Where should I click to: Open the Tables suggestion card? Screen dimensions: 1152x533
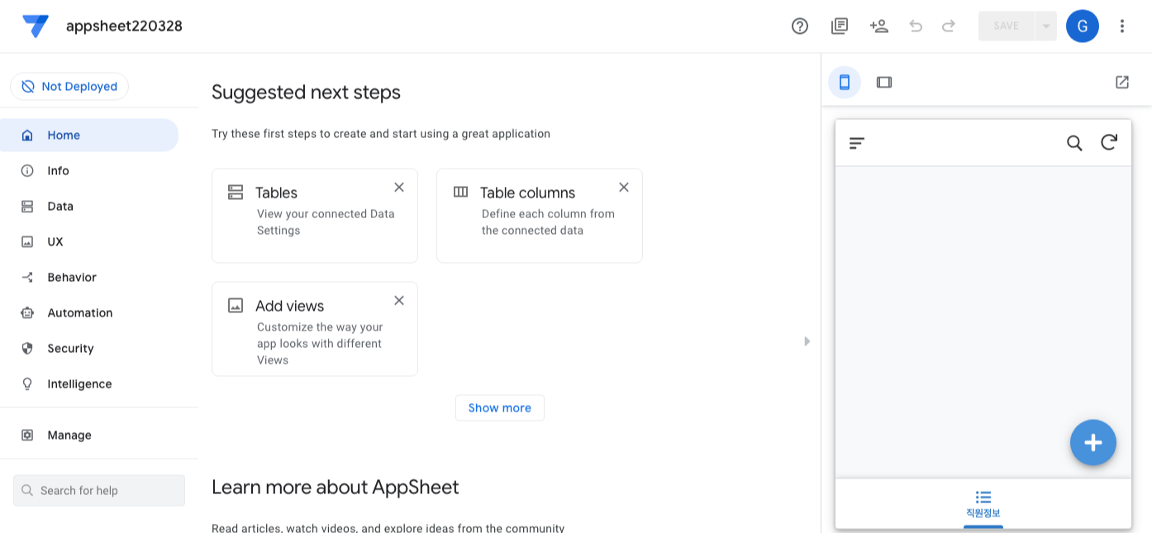(x=315, y=216)
